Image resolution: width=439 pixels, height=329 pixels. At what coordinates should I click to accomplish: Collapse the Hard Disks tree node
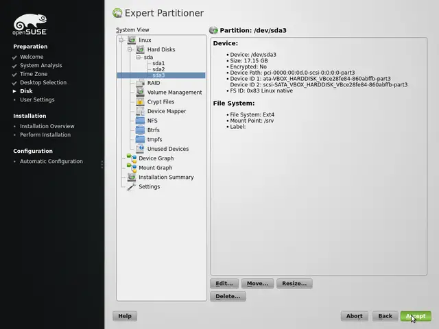tap(130, 49)
